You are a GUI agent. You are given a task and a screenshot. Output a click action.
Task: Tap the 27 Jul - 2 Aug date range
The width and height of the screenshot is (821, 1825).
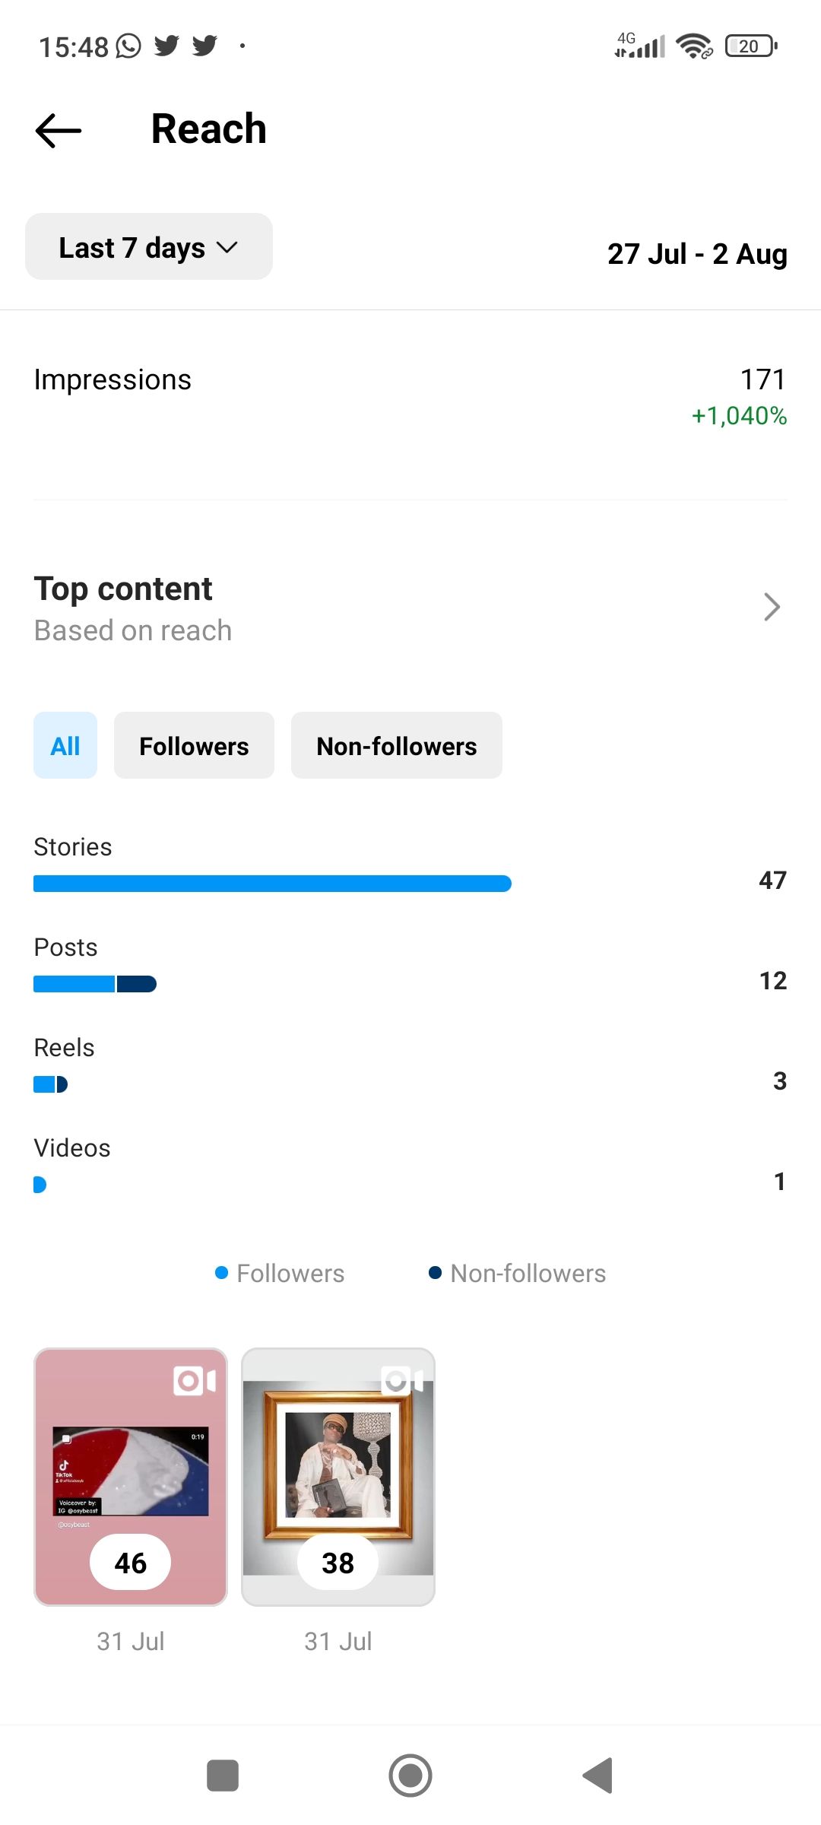coord(696,255)
